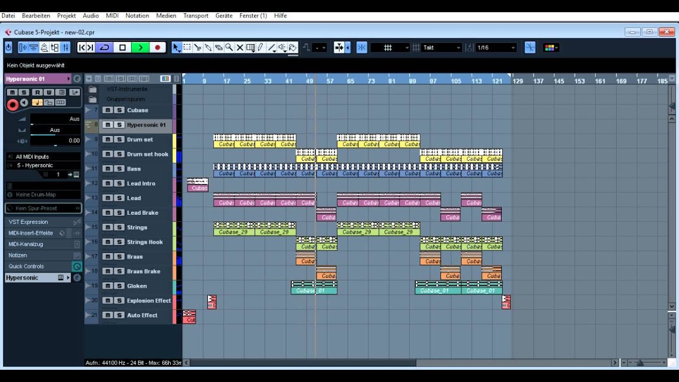Screen dimensions: 679x382
Task: Mute the Drum set track
Action: pos(108,140)
